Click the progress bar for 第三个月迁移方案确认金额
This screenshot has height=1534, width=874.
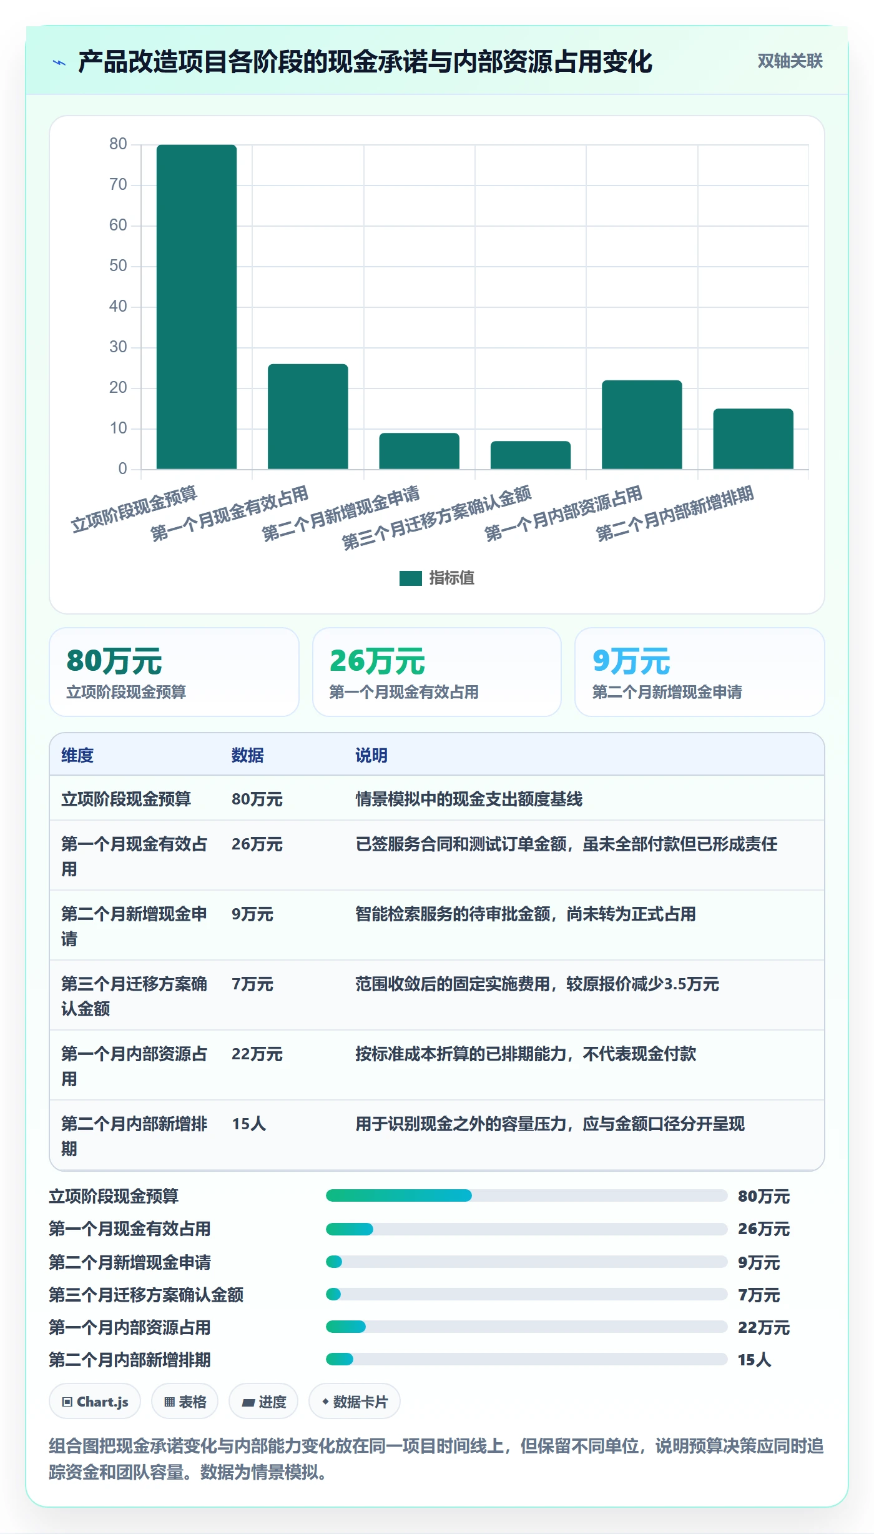pos(526,1294)
